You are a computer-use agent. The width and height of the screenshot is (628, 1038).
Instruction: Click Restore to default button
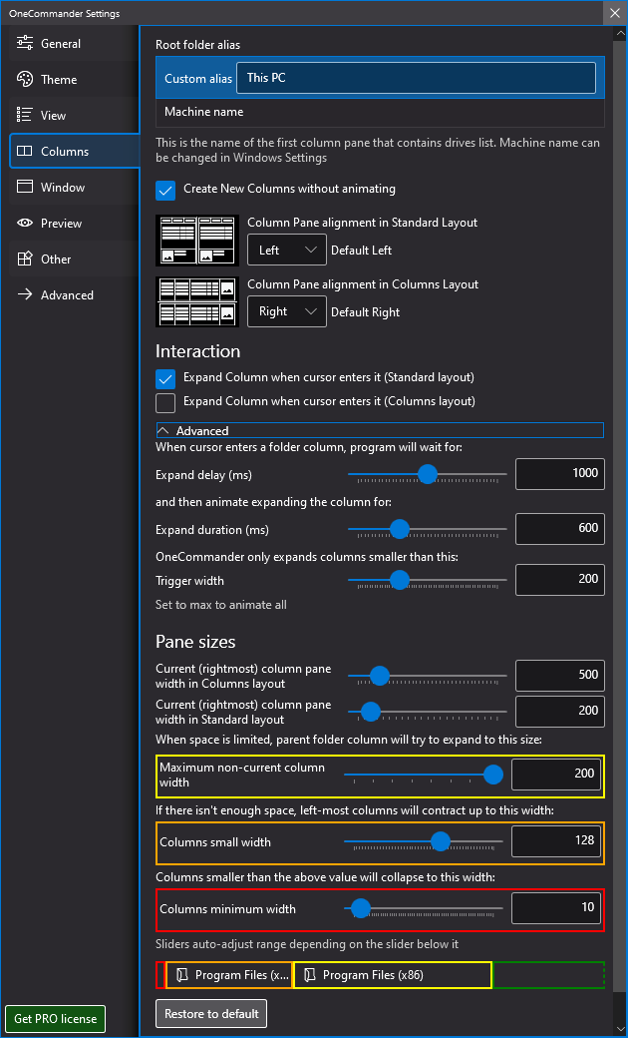pos(211,1014)
